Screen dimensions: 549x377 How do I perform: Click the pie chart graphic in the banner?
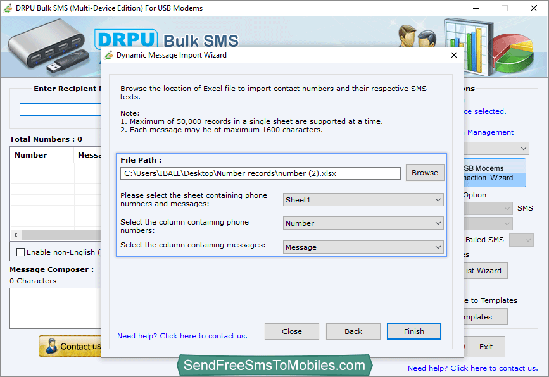(x=514, y=53)
